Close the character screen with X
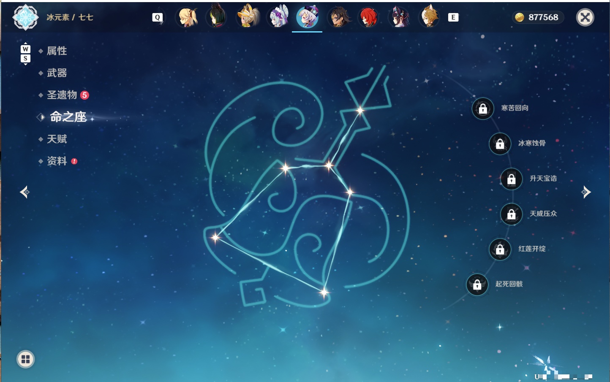Viewport: 610px width, 382px height. click(585, 17)
